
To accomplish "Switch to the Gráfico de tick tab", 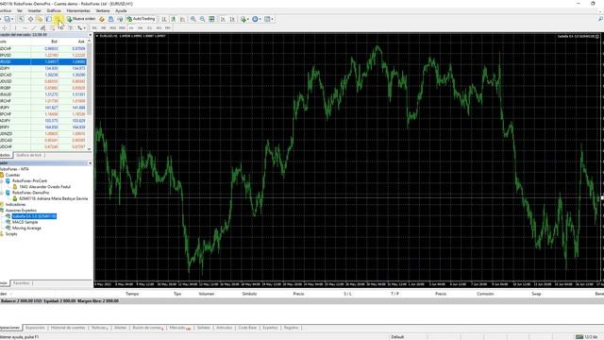I will tap(29, 155).
